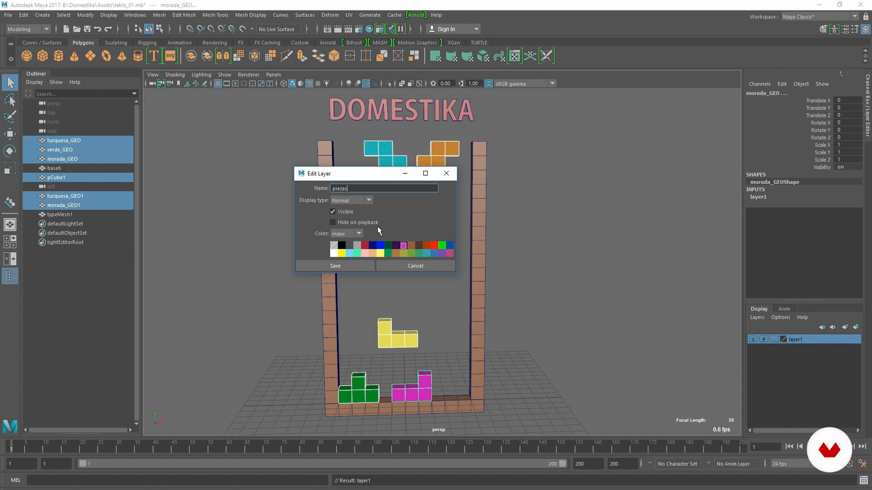Click the New scene icon
The width and height of the screenshot is (872, 490).
(x=66, y=29)
